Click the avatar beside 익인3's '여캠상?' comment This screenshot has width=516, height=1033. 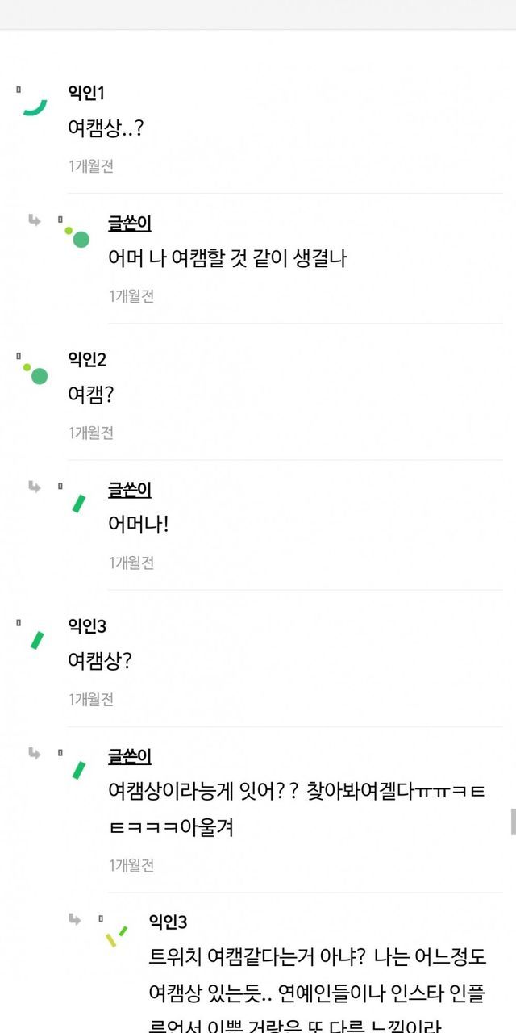point(37,640)
